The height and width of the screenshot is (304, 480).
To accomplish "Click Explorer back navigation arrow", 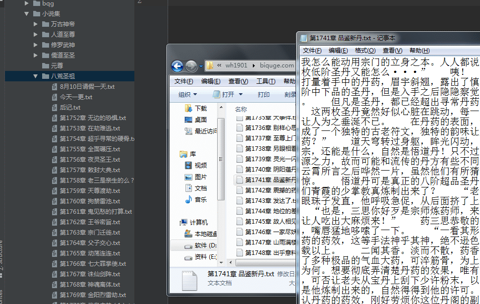I will pos(177,66).
